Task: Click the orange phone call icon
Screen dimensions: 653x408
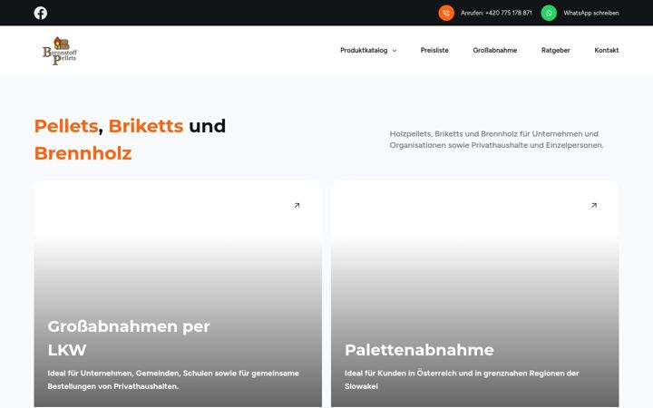Action: pos(446,13)
